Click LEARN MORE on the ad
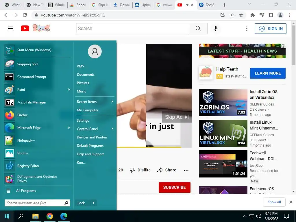Screen dimensions: 296x222 (x=268, y=73)
